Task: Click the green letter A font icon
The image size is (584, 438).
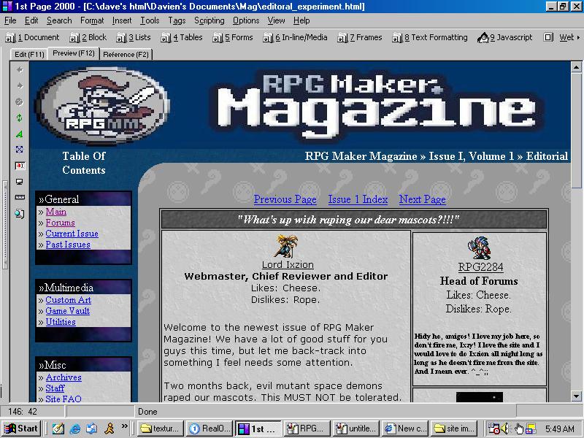Action: coord(20,134)
